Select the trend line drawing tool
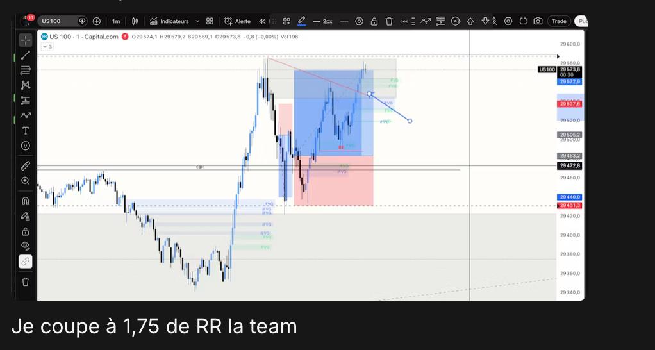 point(26,55)
